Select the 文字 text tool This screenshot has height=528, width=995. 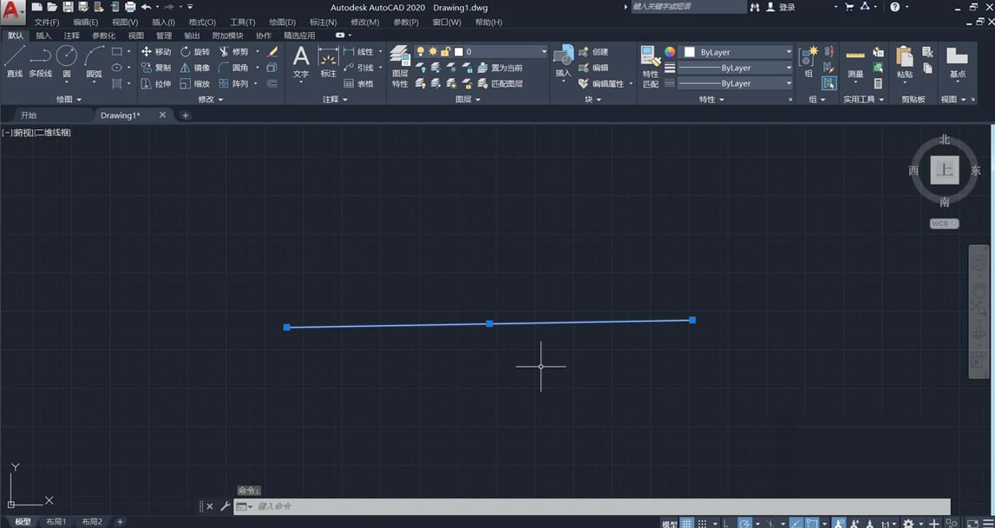click(x=301, y=62)
